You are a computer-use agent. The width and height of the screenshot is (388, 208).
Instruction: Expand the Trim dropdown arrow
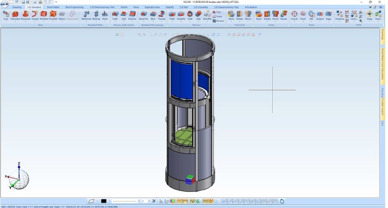click(x=223, y=12)
